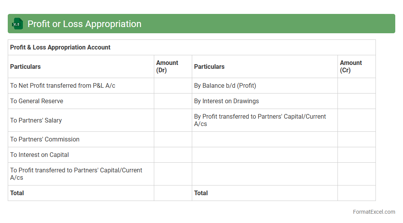Image resolution: width=403 pixels, height=223 pixels.
Task: Select the 'To General Reserve' cell
Action: click(37, 101)
